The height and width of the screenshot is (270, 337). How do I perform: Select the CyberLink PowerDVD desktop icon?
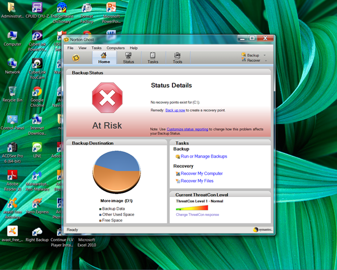[x=37, y=41]
